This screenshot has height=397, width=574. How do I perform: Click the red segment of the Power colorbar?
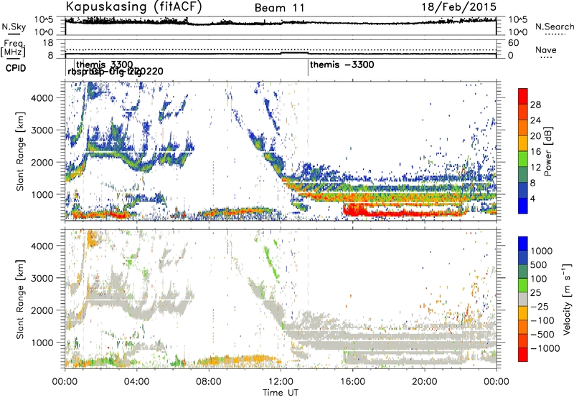pyautogui.click(x=523, y=96)
